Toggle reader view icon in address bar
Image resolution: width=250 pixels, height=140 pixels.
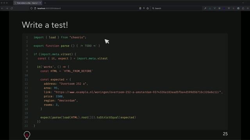pyautogui.click(x=140, y=8)
